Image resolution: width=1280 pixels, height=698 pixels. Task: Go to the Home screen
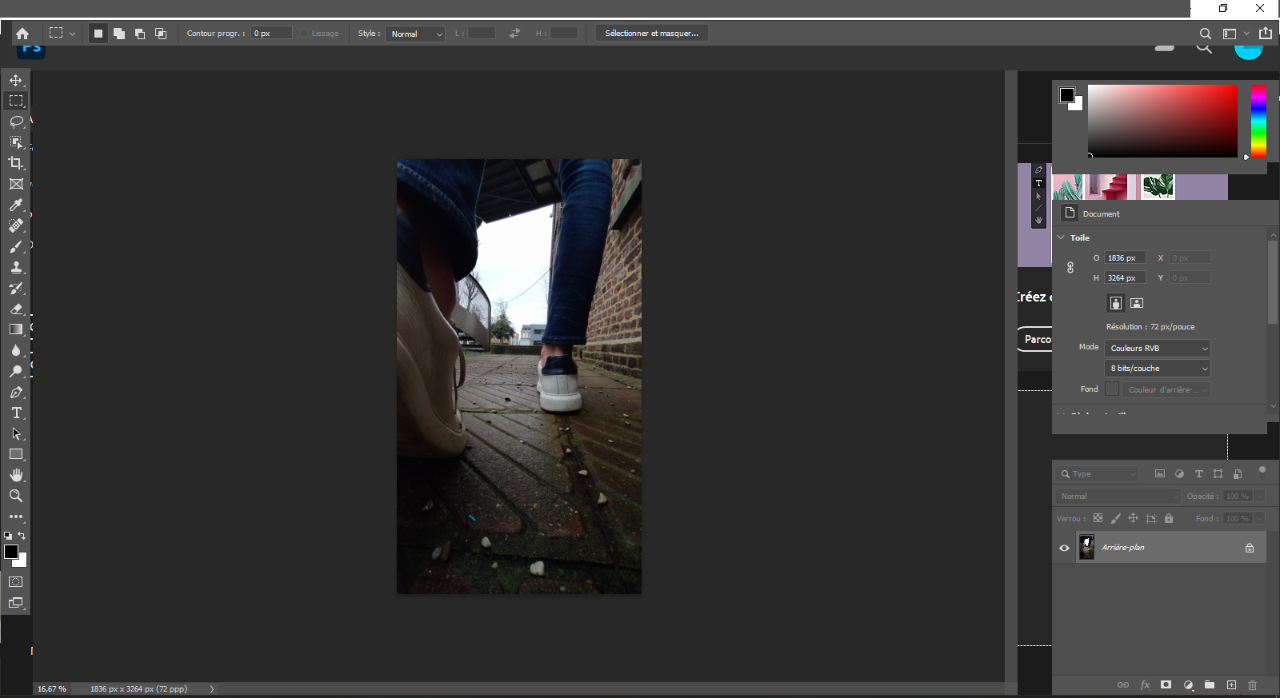(22, 34)
